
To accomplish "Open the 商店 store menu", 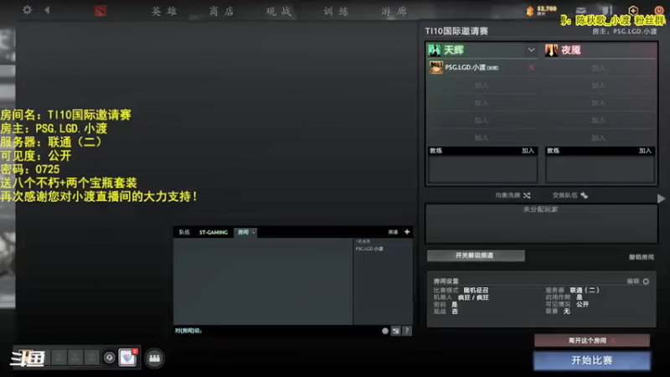I will [x=222, y=12].
